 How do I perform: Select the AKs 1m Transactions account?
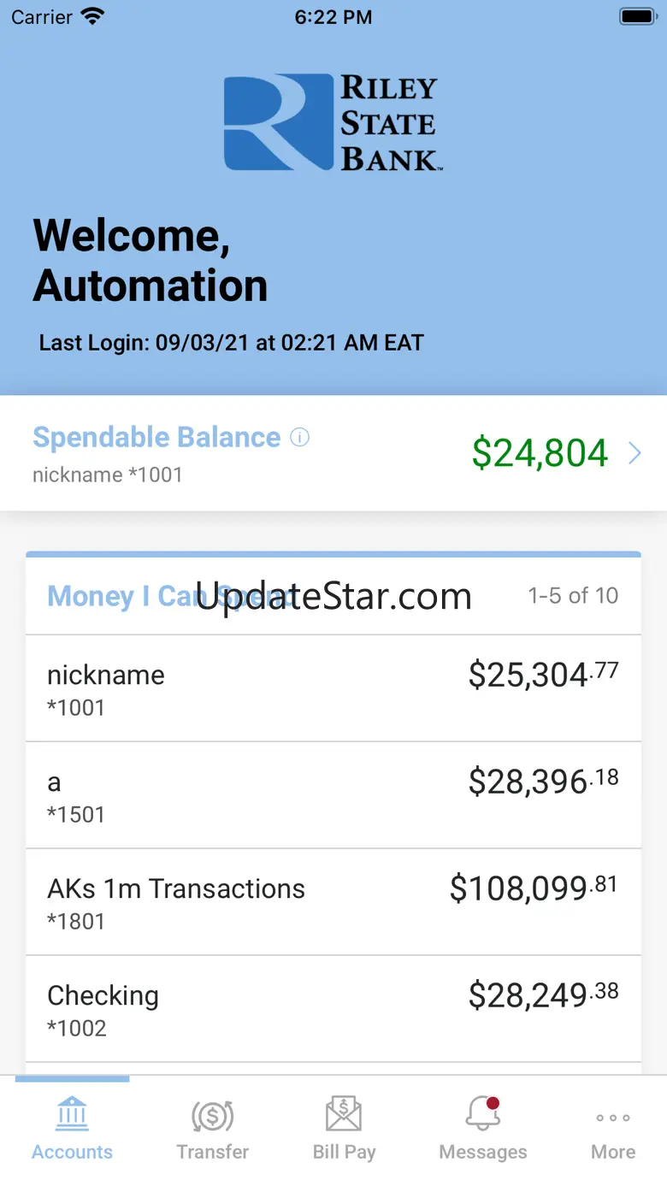(333, 902)
